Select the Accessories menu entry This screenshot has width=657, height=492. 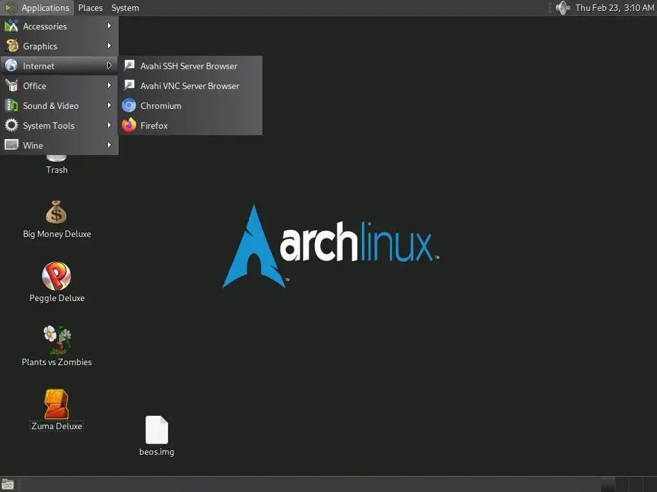point(60,26)
